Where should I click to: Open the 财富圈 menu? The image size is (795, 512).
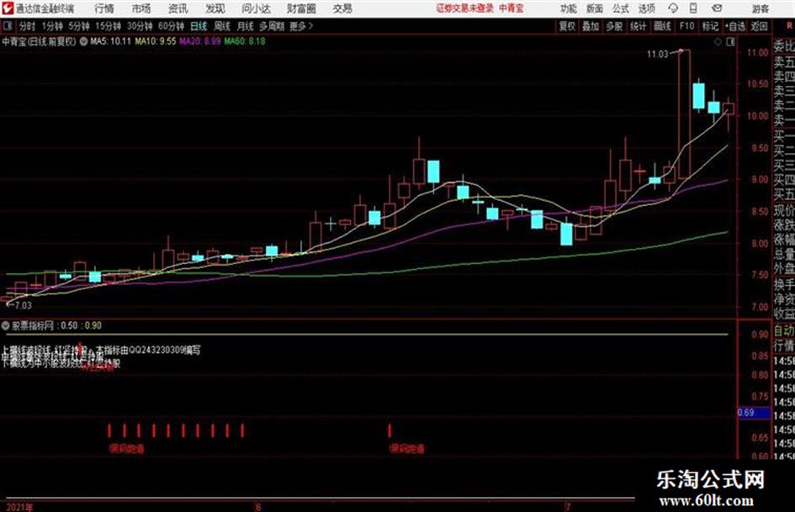[301, 8]
